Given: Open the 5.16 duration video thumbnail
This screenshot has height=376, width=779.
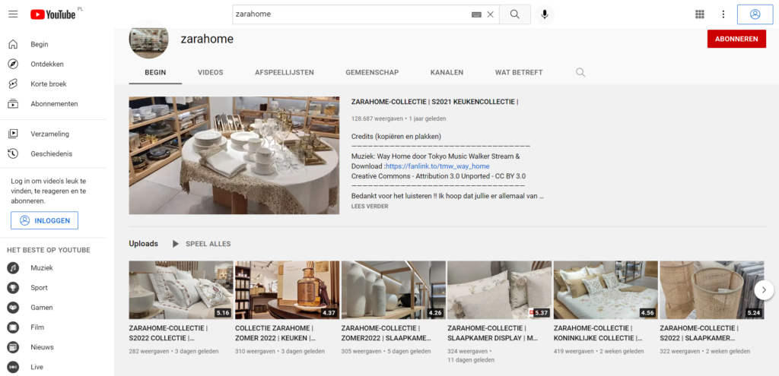Looking at the screenshot, I should pos(181,290).
